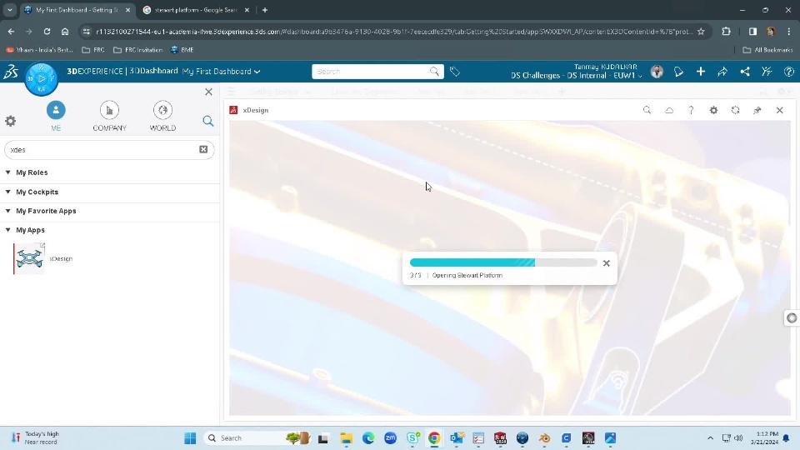Open xDesign widget settings gear
This screenshot has width=800, height=450.
713,110
